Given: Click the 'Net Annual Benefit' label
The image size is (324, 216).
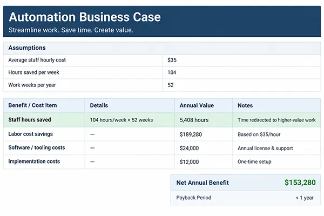Looking at the screenshot, I should coord(202,183).
